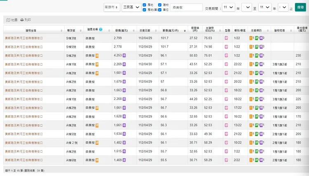Click pink building type icon in first row

tap(226, 38)
